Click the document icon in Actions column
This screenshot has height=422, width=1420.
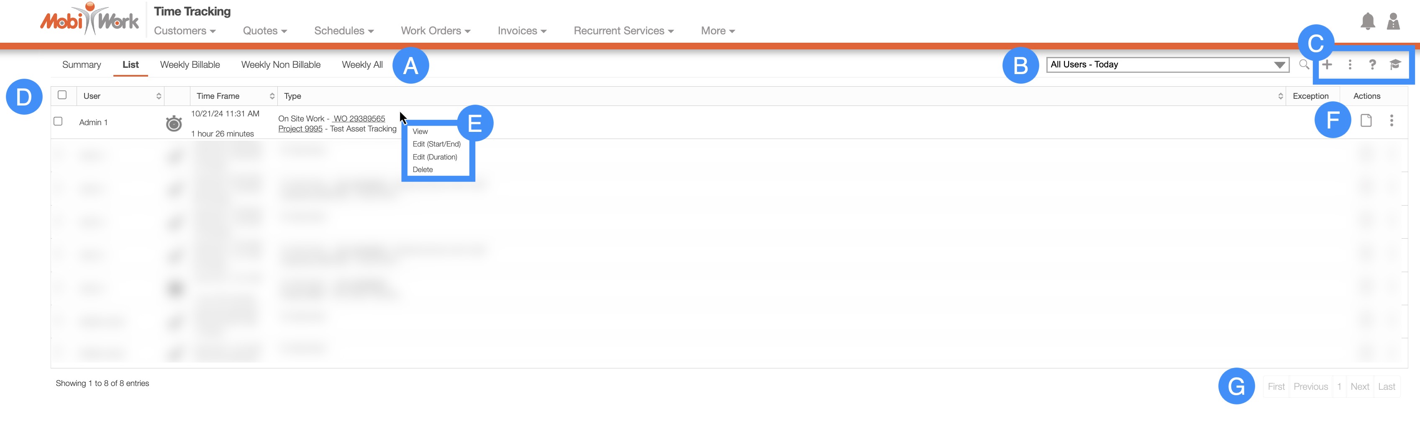[x=1366, y=120]
